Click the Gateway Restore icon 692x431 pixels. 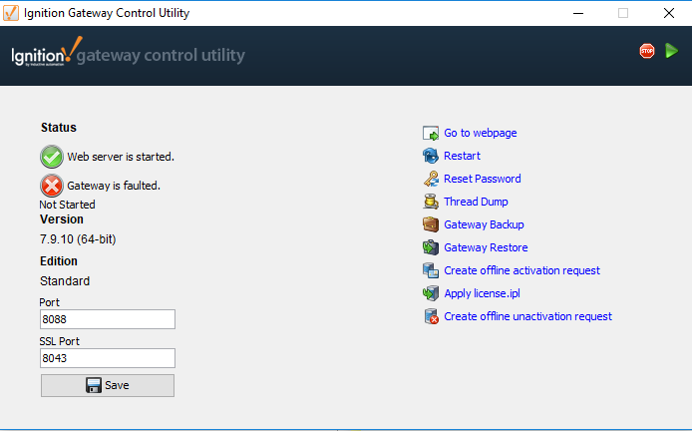pos(431,247)
